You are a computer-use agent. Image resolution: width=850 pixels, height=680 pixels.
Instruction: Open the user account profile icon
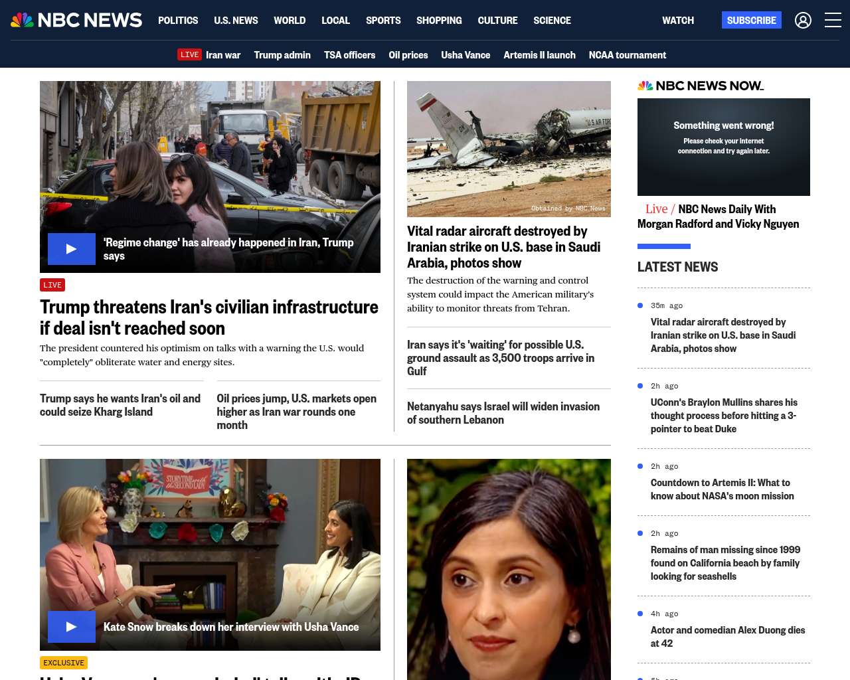coord(803,21)
